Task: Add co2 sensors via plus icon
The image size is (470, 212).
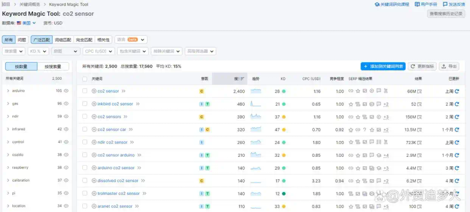Action: click(x=94, y=117)
